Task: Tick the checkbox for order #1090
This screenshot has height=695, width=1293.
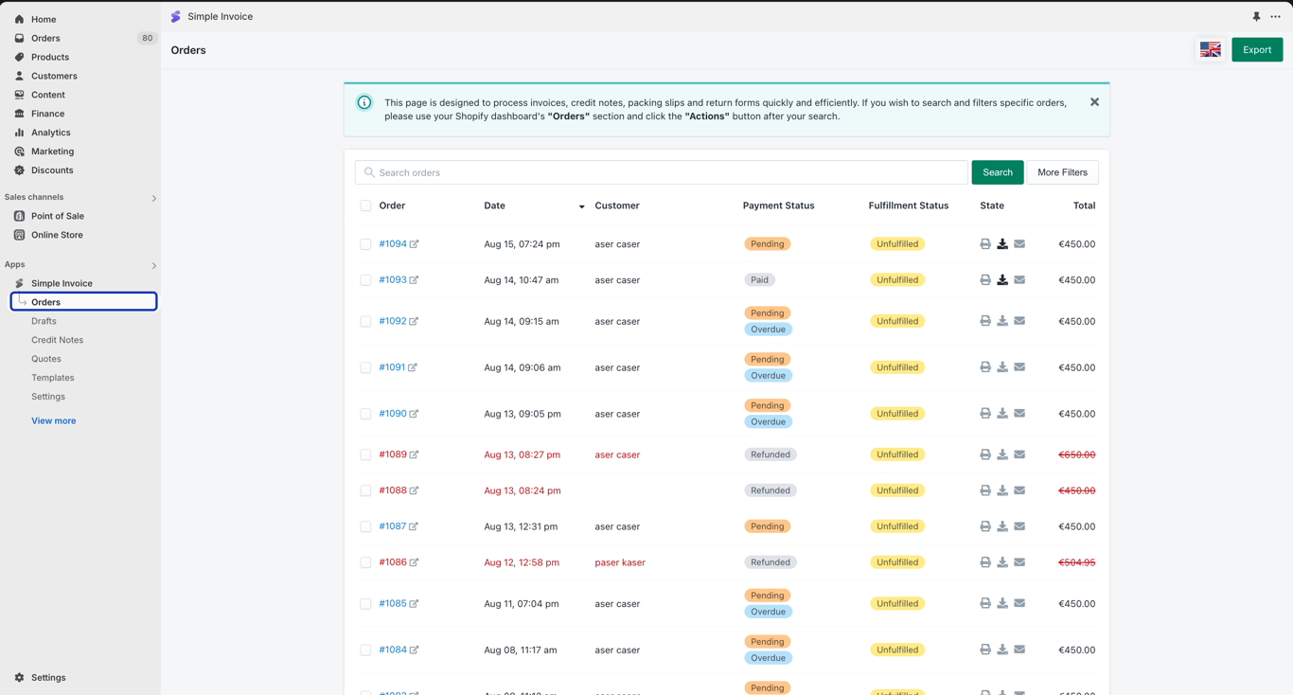Action: tap(365, 414)
